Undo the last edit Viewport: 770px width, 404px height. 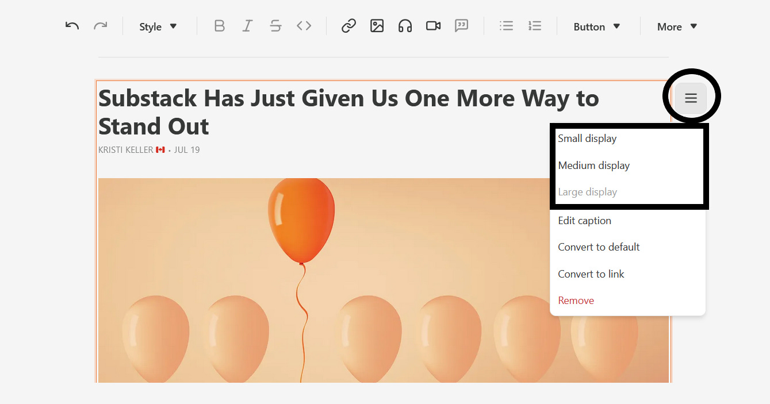(72, 26)
